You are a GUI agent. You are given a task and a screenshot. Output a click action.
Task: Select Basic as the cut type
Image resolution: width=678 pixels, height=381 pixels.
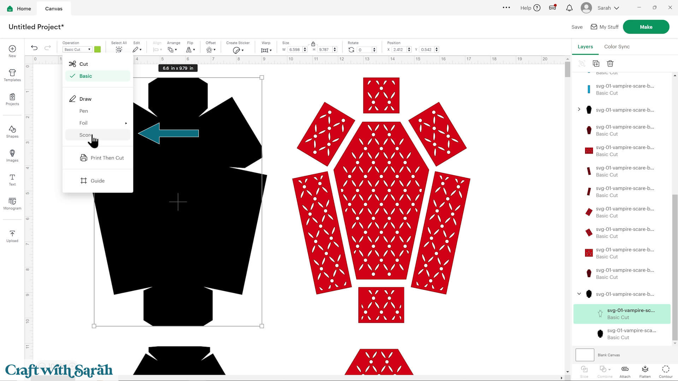pyautogui.click(x=85, y=76)
